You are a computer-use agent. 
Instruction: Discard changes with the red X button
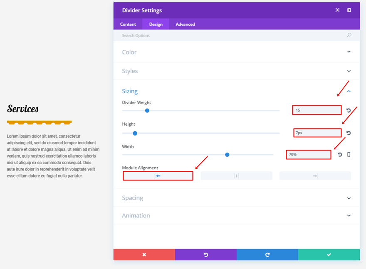click(144, 254)
